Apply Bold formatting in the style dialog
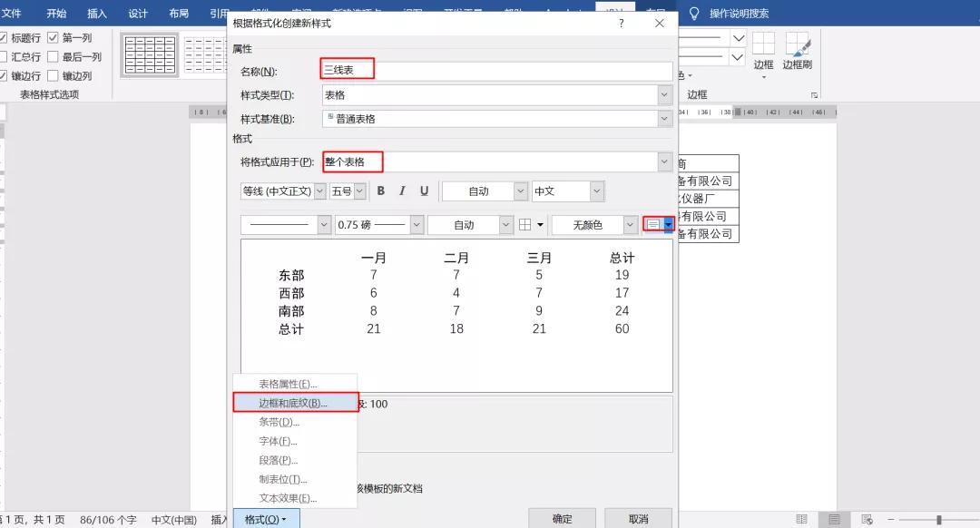Image resolution: width=980 pixels, height=528 pixels. (380, 191)
